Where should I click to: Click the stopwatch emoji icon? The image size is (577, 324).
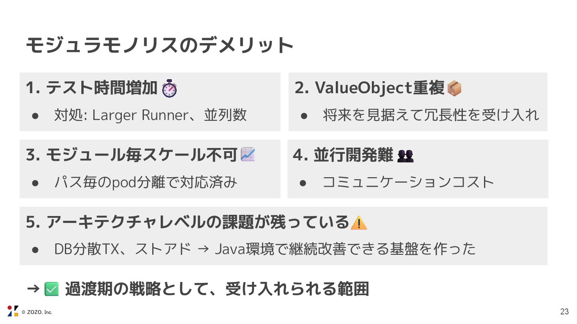point(169,88)
